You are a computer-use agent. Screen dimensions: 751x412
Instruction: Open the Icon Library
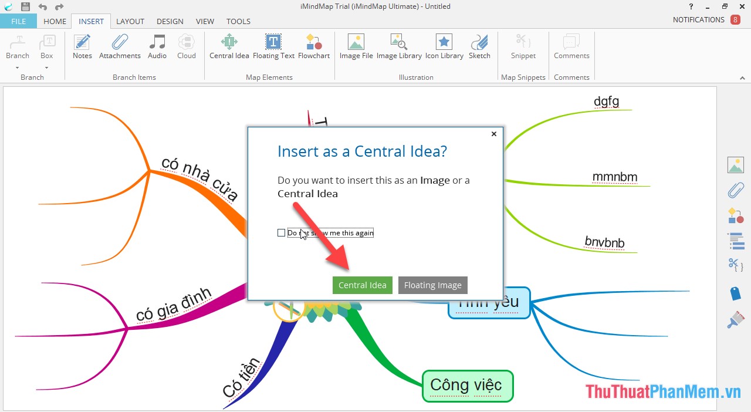pos(444,47)
